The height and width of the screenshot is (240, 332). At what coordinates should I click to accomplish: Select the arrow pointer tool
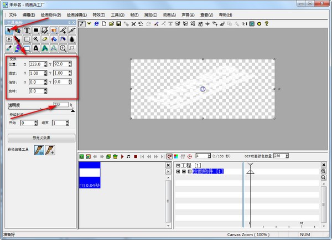click(x=9, y=30)
